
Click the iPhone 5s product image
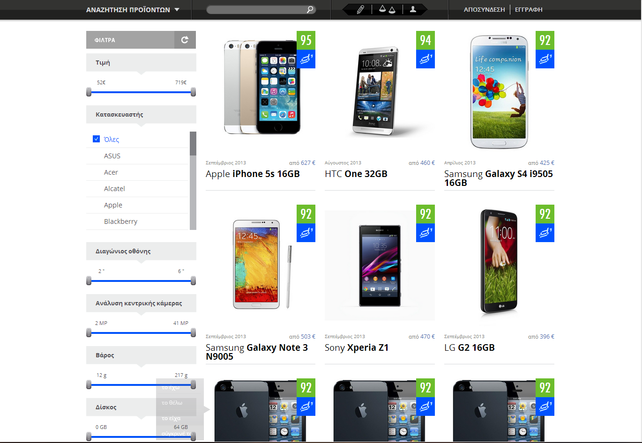(x=261, y=87)
